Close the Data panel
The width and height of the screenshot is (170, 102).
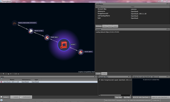pos(96,77)
